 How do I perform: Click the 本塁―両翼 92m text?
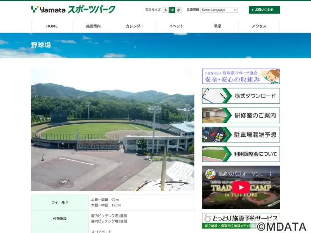[105, 200]
